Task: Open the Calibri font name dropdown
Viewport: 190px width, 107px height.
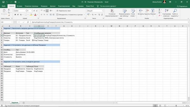Action: coord(26,11)
